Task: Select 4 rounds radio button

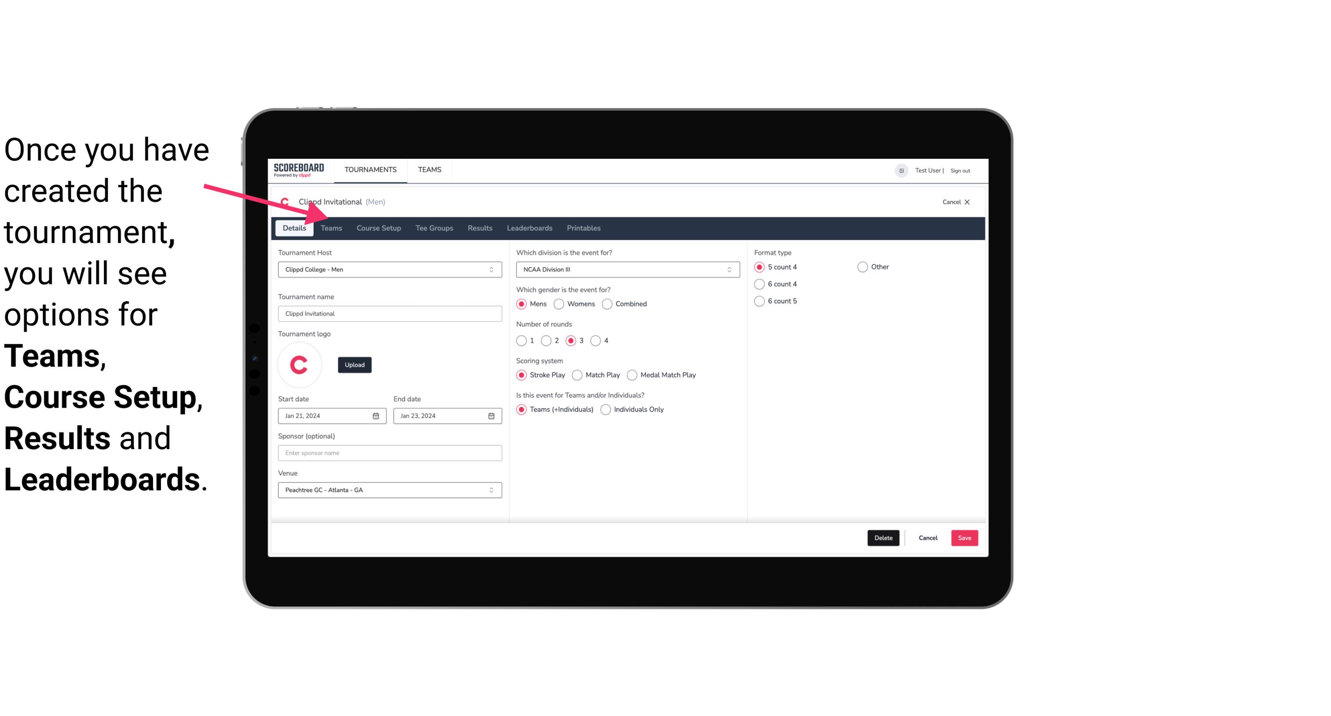Action: pyautogui.click(x=596, y=340)
